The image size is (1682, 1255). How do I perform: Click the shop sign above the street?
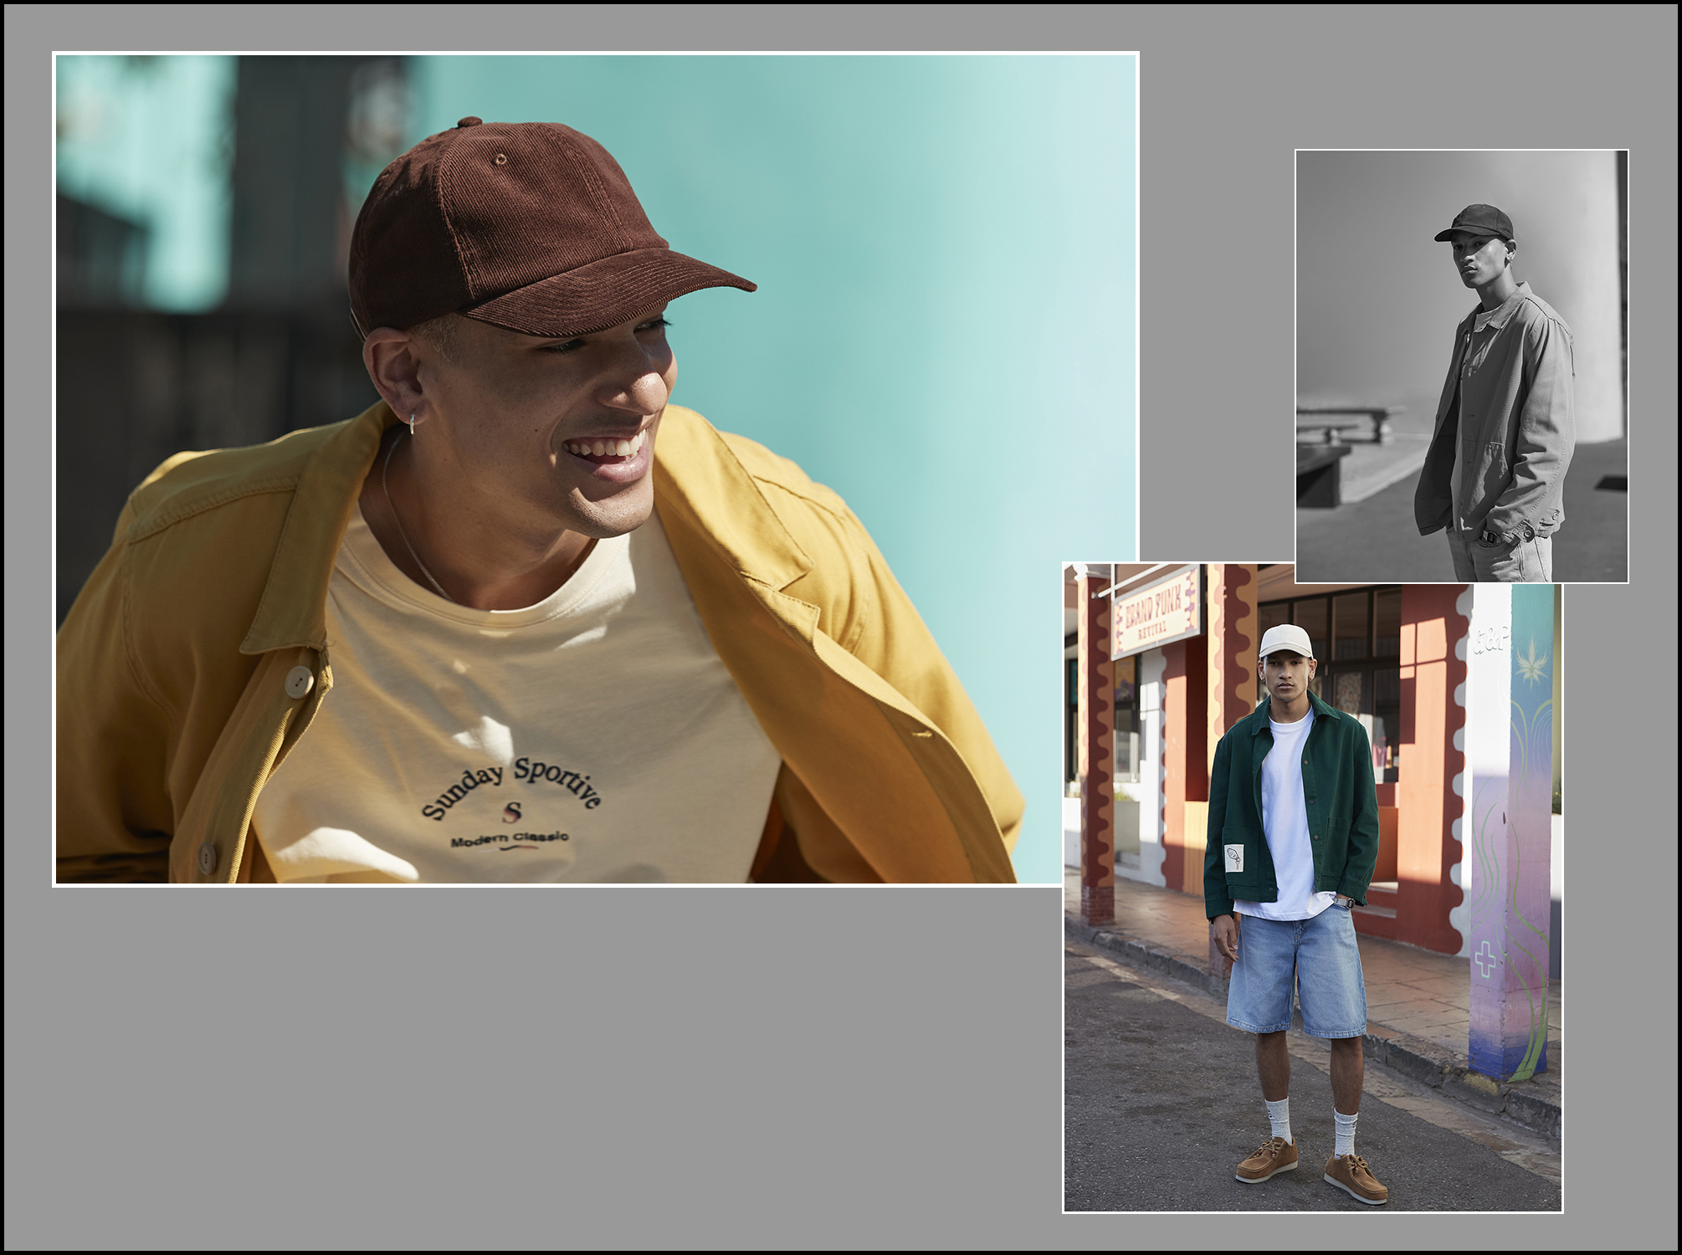click(x=1155, y=617)
